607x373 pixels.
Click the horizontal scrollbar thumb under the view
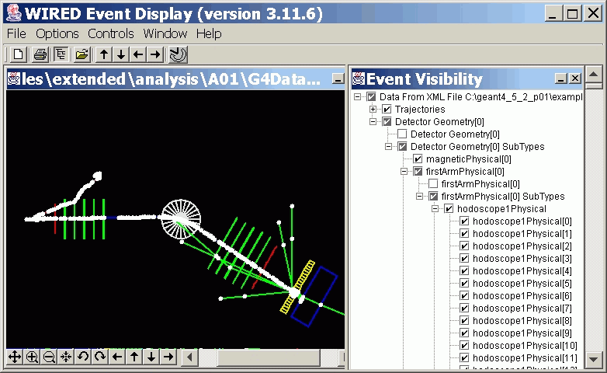(269, 357)
